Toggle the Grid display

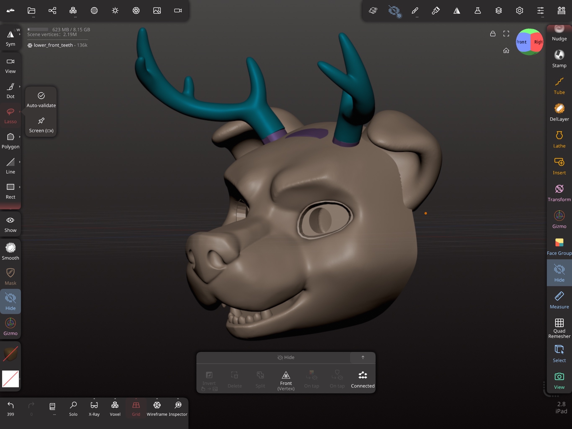[x=136, y=408]
